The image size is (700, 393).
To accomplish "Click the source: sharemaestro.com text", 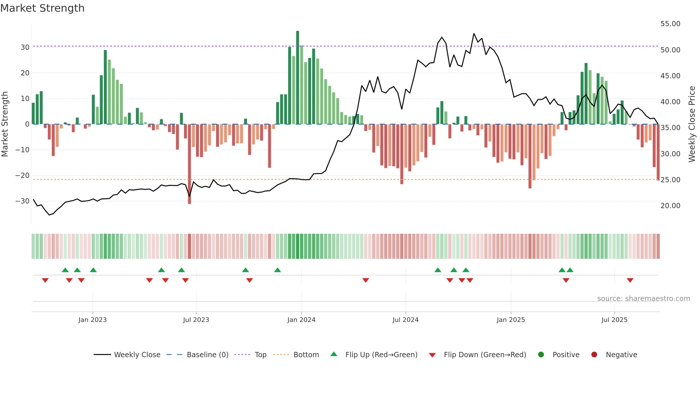I will (644, 298).
